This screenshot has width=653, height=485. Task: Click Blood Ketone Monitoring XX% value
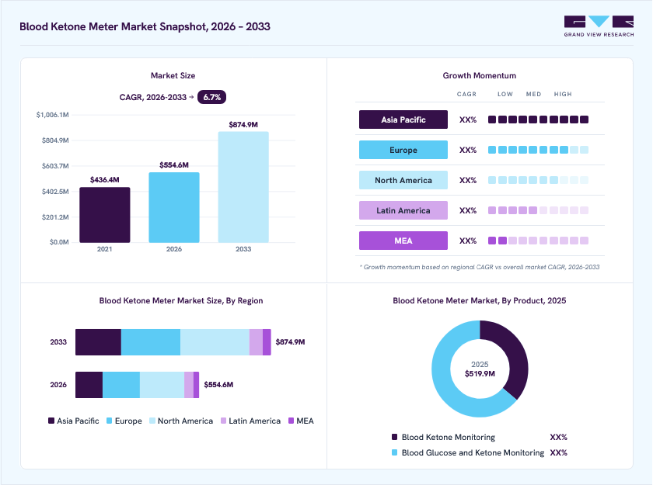coord(558,437)
